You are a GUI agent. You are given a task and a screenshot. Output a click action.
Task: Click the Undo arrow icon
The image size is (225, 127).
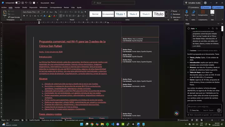[x=26, y=3]
